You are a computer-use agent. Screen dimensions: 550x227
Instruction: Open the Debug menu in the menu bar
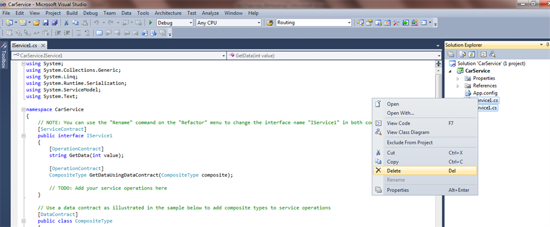coord(90,13)
